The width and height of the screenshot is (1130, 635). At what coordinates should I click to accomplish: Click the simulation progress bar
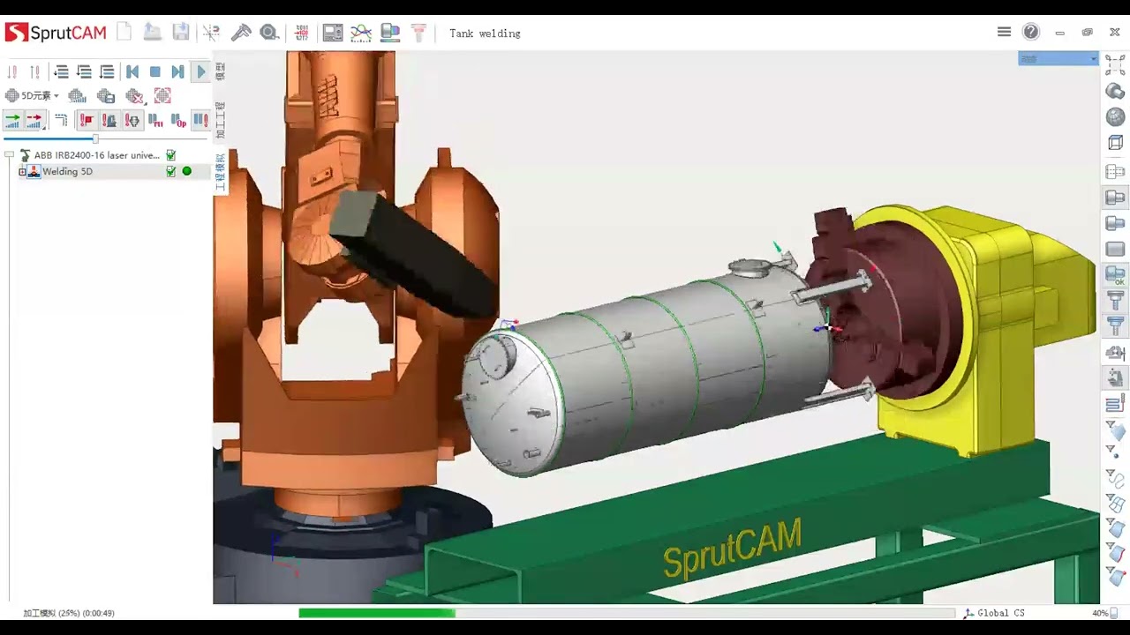point(627,613)
